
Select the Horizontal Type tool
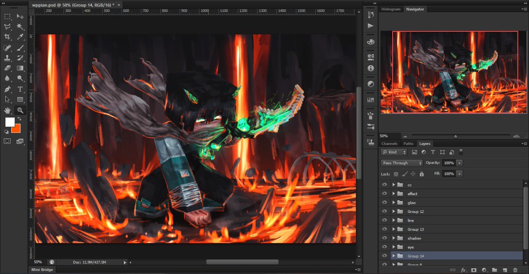coord(20,89)
